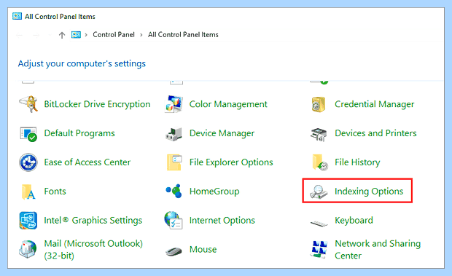Open HomeGroup link
This screenshot has width=452, height=276.
tap(214, 192)
